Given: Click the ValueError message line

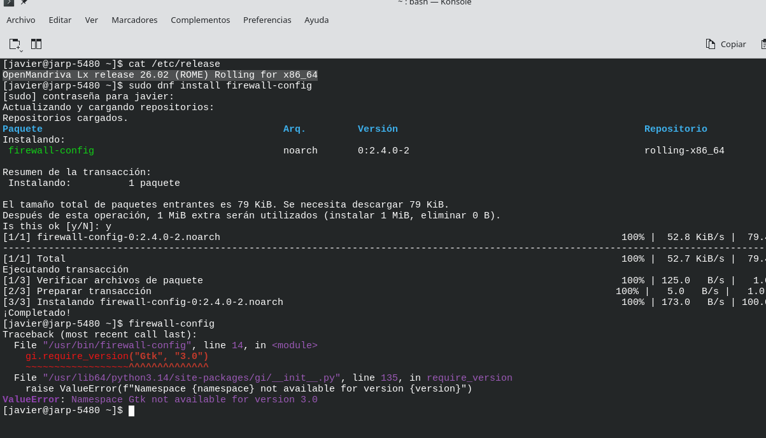Looking at the screenshot, I should (x=160, y=400).
